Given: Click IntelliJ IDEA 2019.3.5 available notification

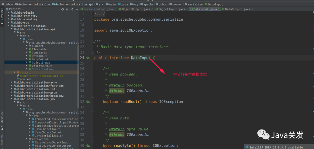Looking at the screenshot, I should click(x=276, y=147).
